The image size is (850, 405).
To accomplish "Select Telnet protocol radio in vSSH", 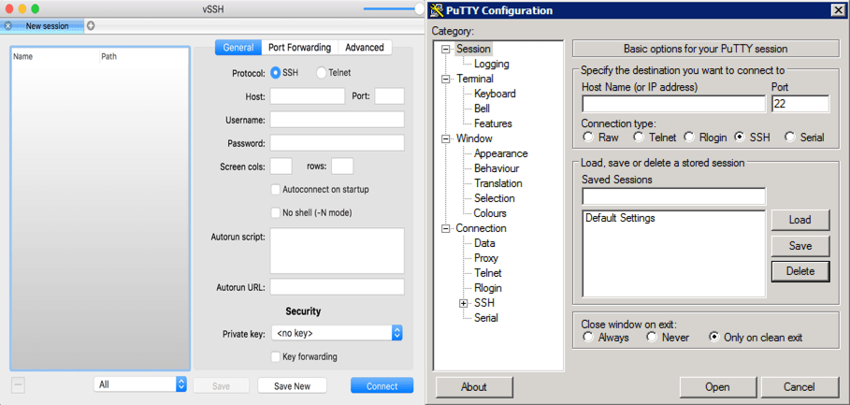I will (x=322, y=73).
